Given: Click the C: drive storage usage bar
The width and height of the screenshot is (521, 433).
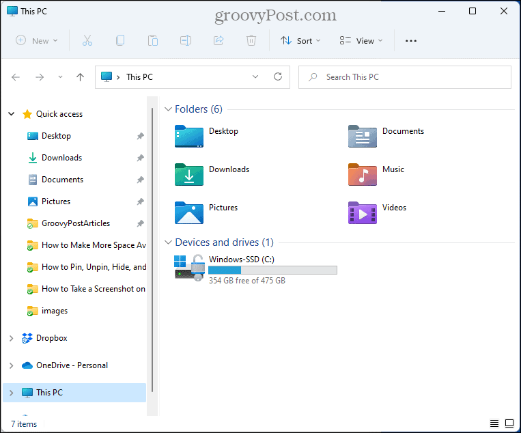Looking at the screenshot, I should (x=272, y=270).
